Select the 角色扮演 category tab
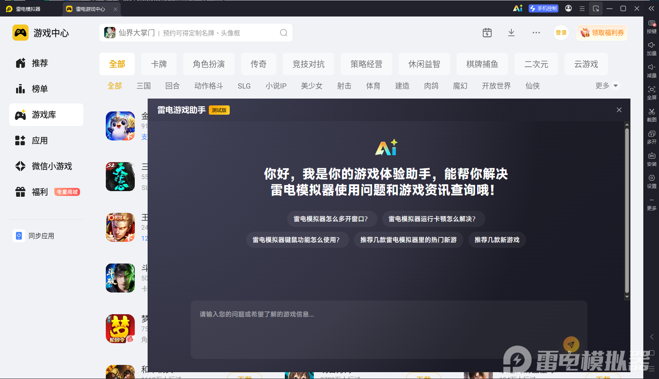Image resolution: width=659 pixels, height=379 pixels. pyautogui.click(x=209, y=64)
